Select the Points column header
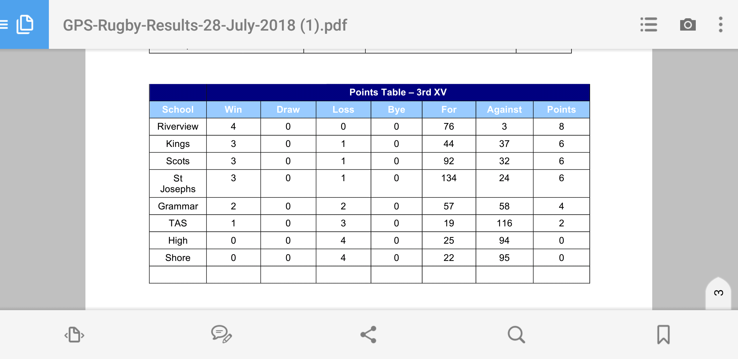Image resolution: width=738 pixels, height=359 pixels. (561, 109)
